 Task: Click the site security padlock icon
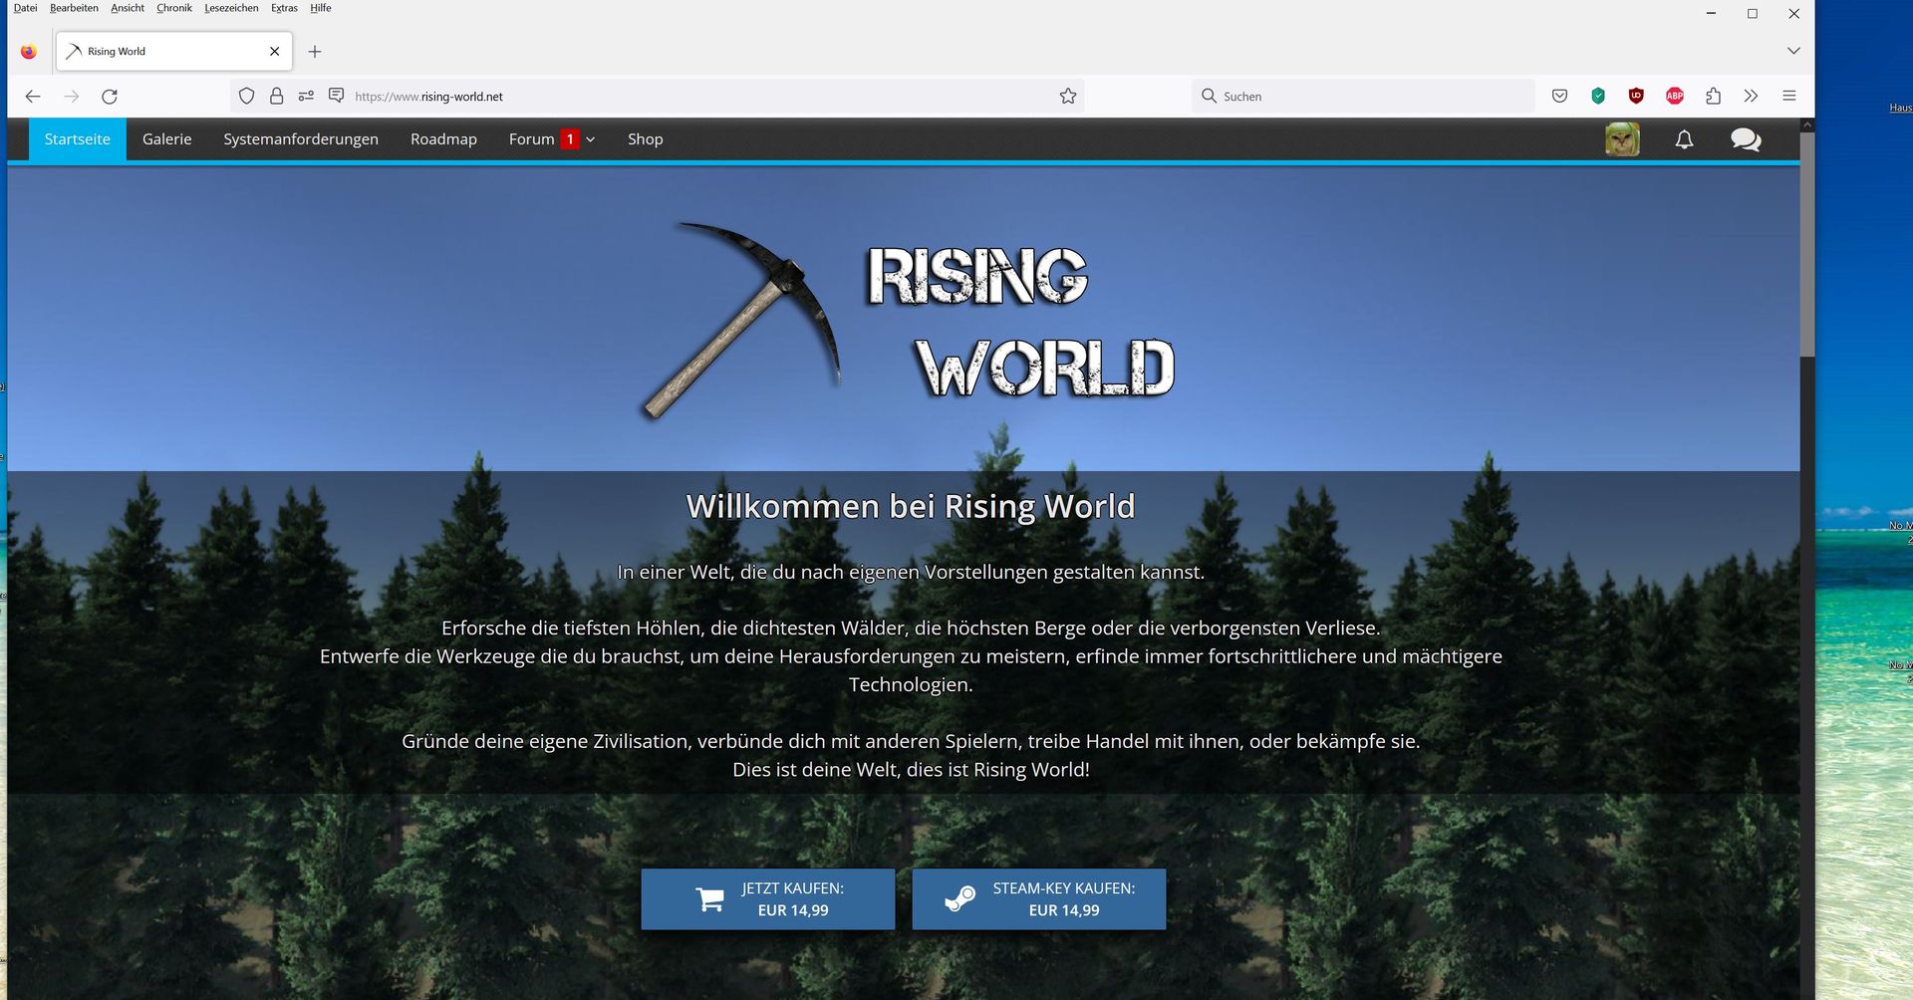tap(277, 97)
